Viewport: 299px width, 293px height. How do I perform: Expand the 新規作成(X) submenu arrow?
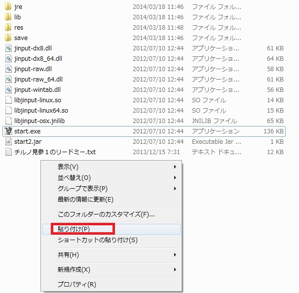point(175,270)
